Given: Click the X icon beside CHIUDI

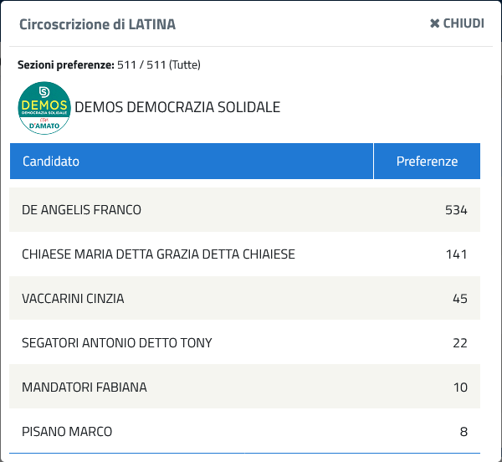Looking at the screenshot, I should click(x=434, y=23).
